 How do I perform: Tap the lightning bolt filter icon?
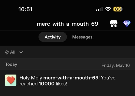coord(7,52)
